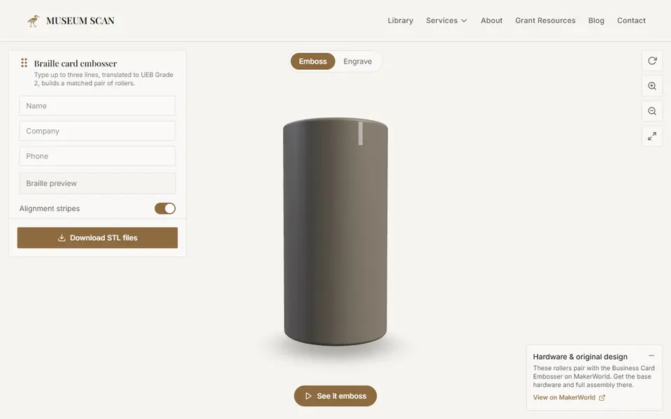This screenshot has width=671, height=419.
Task: Click the MUSEUM SCAN site title
Action: click(x=80, y=20)
